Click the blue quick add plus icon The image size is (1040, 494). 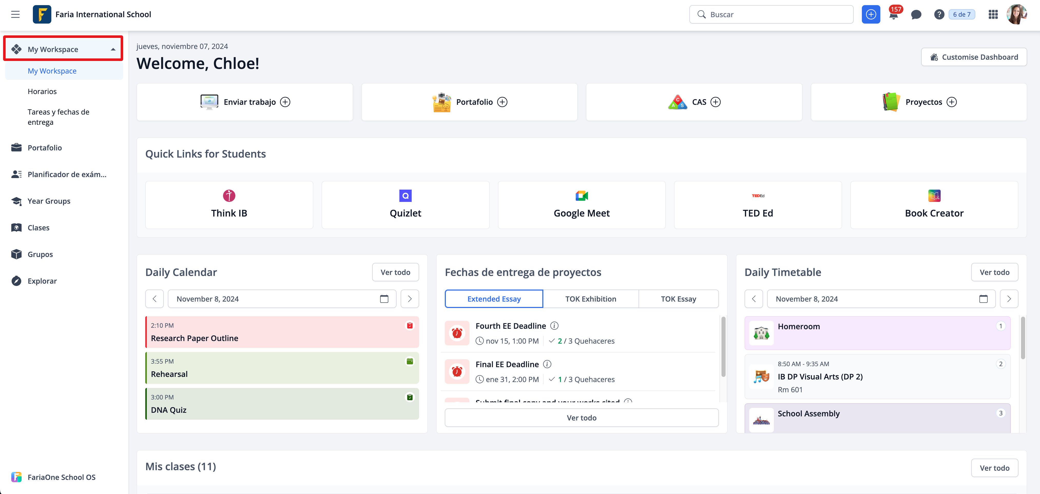click(871, 15)
